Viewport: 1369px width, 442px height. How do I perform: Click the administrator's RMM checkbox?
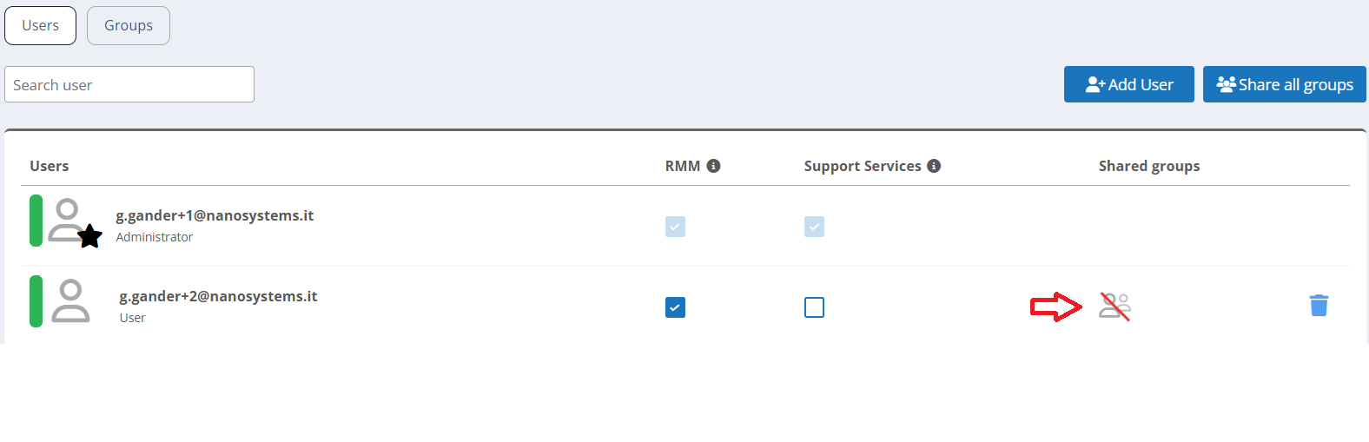[x=675, y=227]
